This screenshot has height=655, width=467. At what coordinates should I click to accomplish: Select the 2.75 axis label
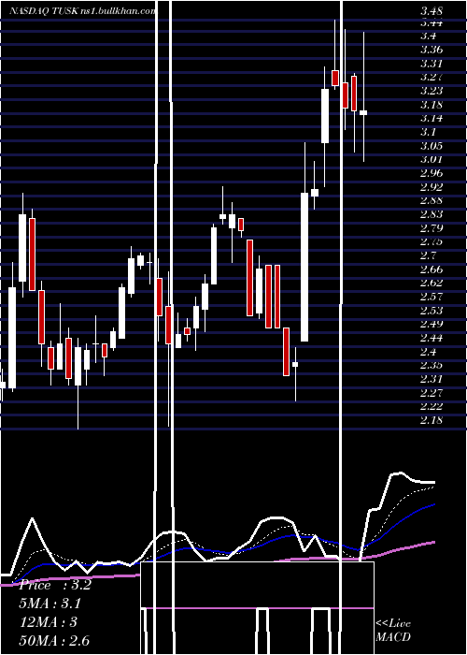(432, 241)
